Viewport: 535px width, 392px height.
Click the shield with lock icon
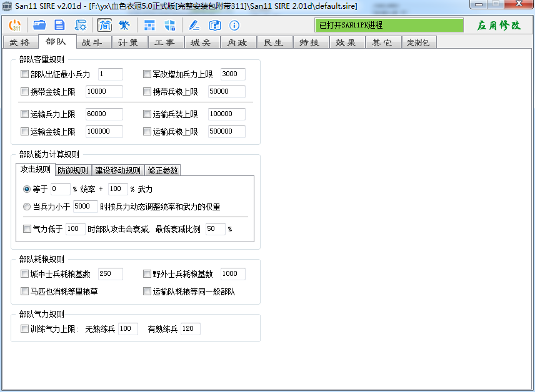point(169,25)
